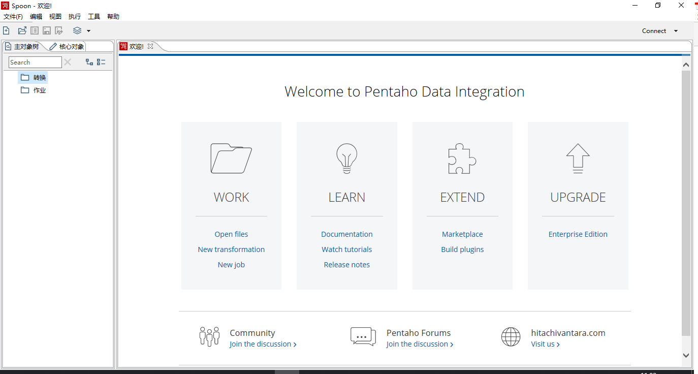Click the Pentaho Forums chat icon
Screen dimensions: 698x374
click(x=363, y=336)
